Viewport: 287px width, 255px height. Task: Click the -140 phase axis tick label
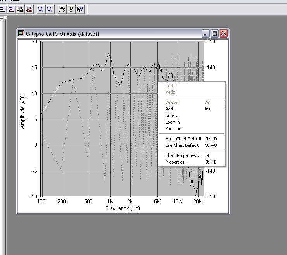coord(210,171)
